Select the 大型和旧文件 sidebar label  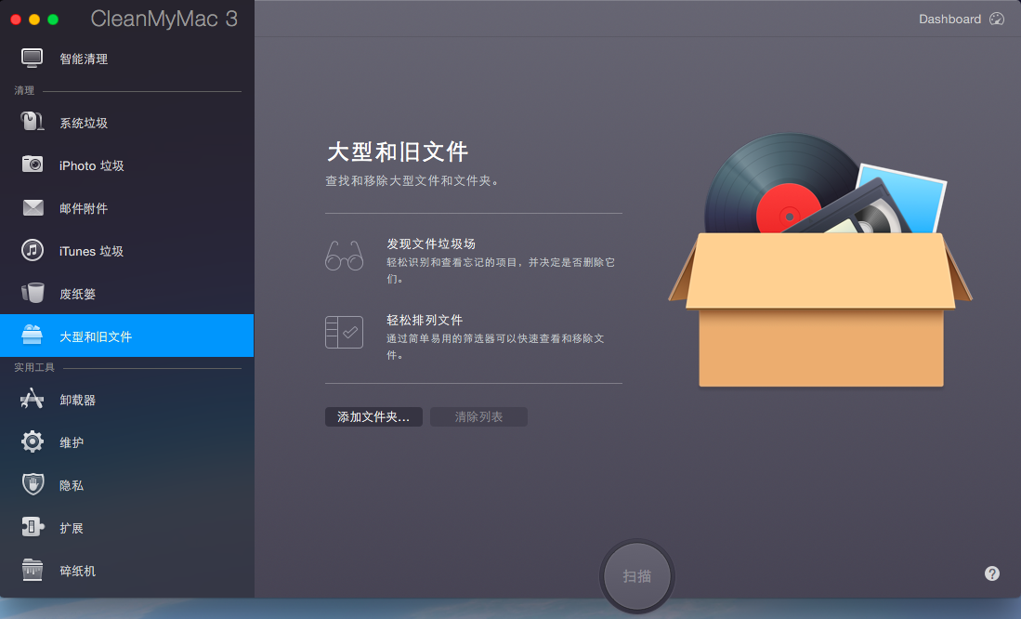click(96, 336)
